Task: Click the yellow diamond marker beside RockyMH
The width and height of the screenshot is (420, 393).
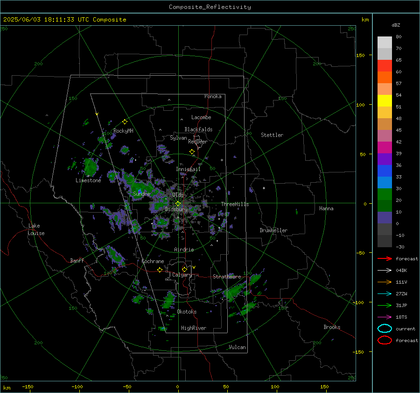Action: (x=125, y=122)
